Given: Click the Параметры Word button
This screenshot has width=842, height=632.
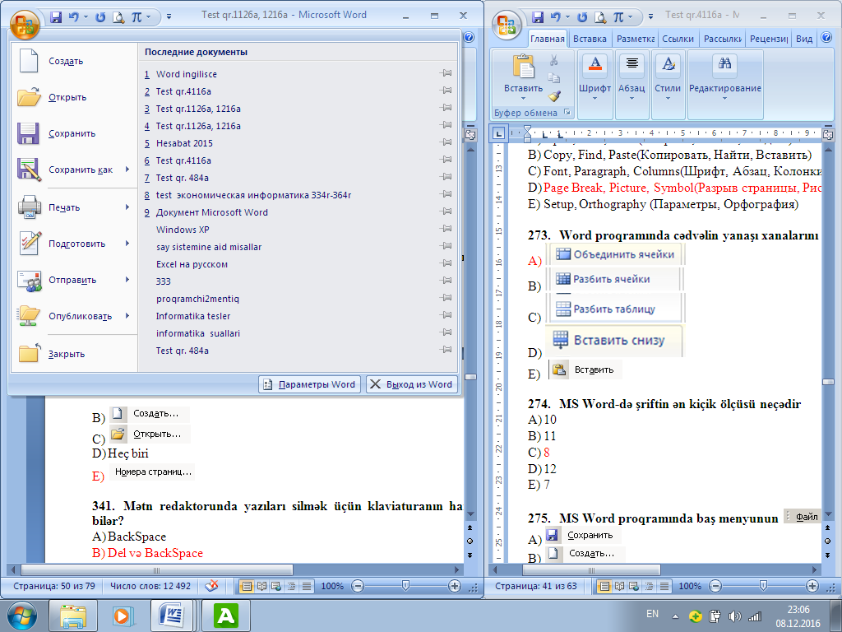Looking at the screenshot, I should tap(309, 384).
